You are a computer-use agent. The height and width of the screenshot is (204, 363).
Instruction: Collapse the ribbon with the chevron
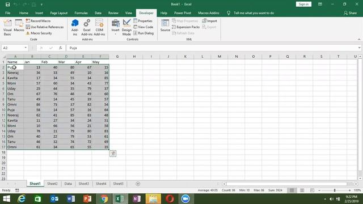359,39
